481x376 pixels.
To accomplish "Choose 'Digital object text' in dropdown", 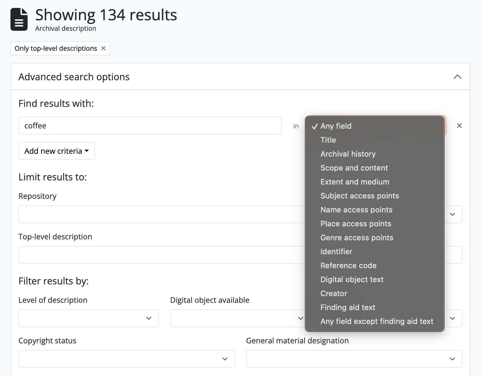I will [352, 279].
